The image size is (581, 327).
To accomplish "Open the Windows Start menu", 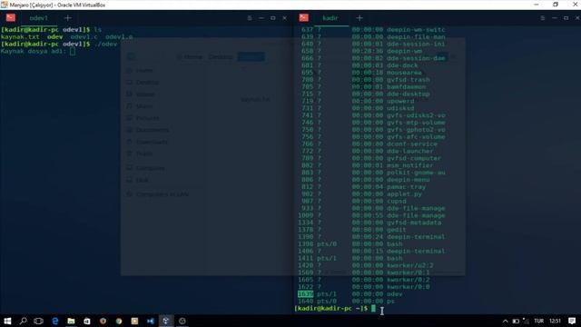I will [x=7, y=321].
